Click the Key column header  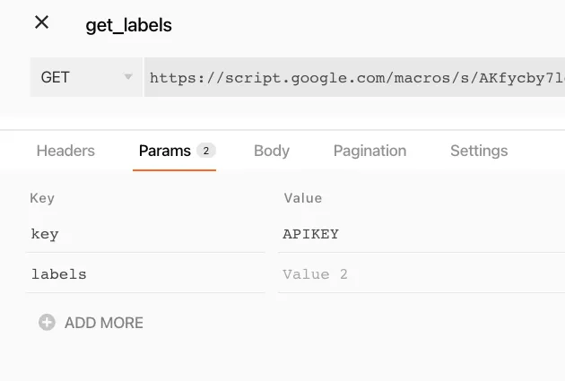(x=42, y=198)
